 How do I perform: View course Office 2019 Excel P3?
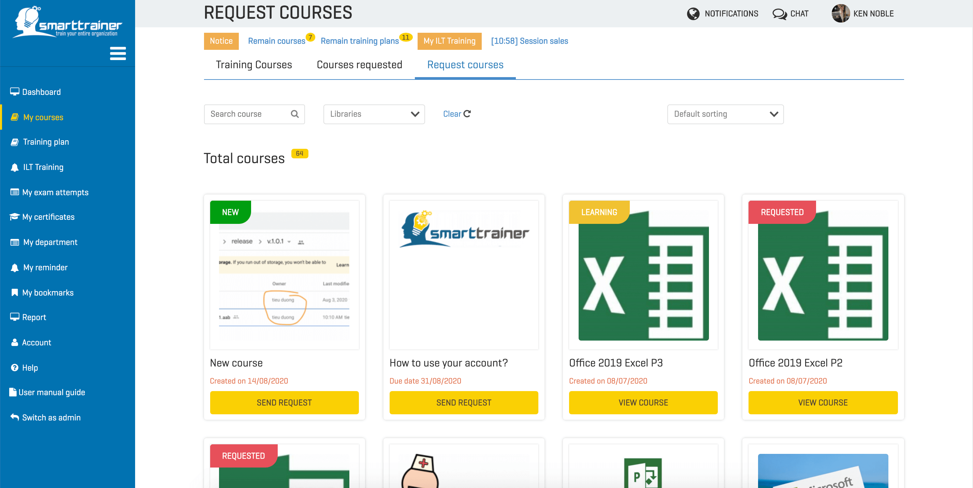pyautogui.click(x=643, y=403)
